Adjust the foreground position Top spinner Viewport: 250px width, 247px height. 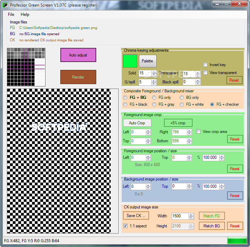(189, 157)
